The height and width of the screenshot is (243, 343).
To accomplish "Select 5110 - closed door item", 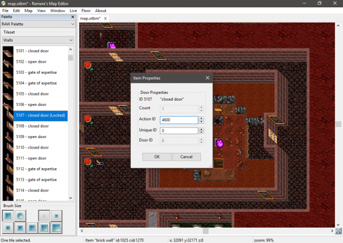I will click(41, 148).
